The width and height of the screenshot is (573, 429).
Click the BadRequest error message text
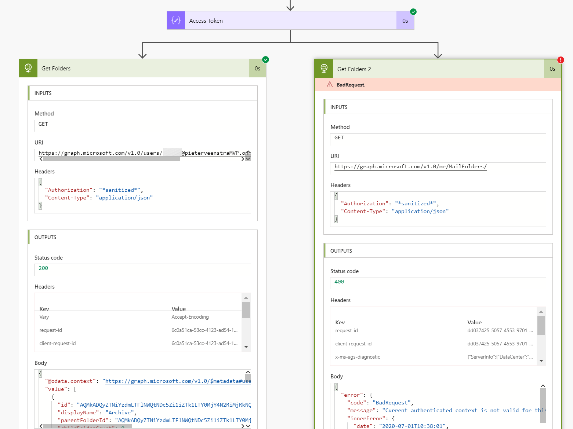(x=351, y=85)
